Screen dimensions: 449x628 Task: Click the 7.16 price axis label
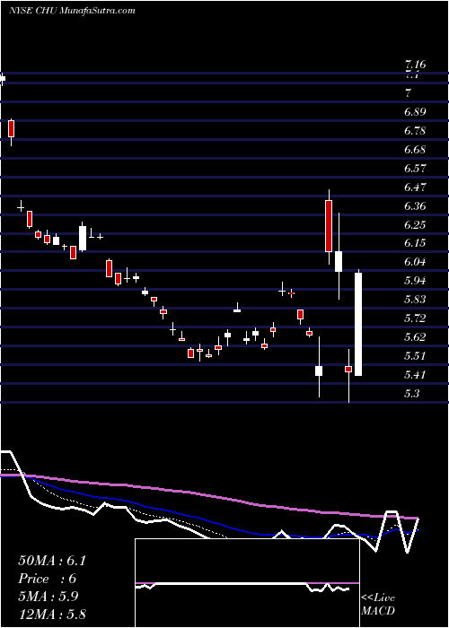click(x=415, y=64)
